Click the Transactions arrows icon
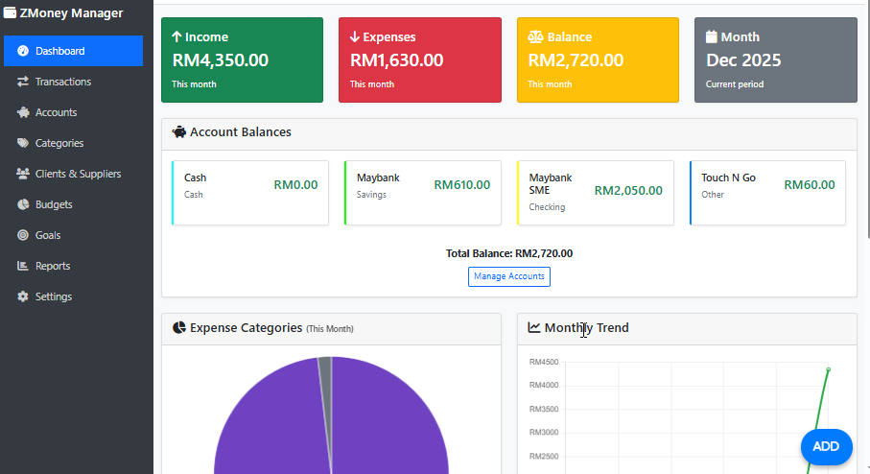 pyautogui.click(x=23, y=82)
